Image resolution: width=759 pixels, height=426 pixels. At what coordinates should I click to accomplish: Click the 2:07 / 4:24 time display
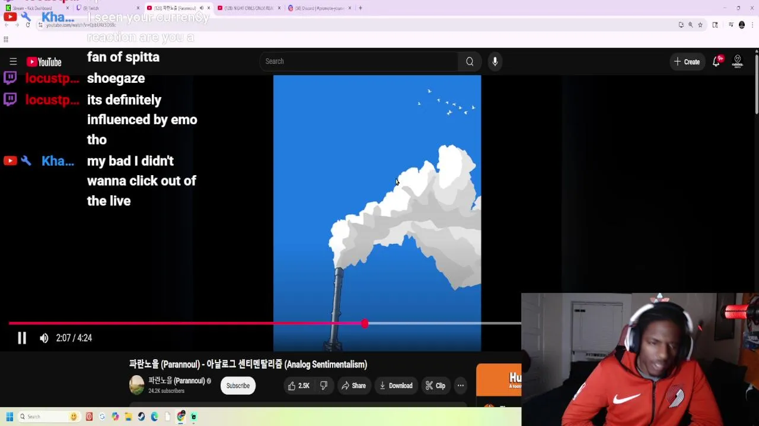click(74, 338)
